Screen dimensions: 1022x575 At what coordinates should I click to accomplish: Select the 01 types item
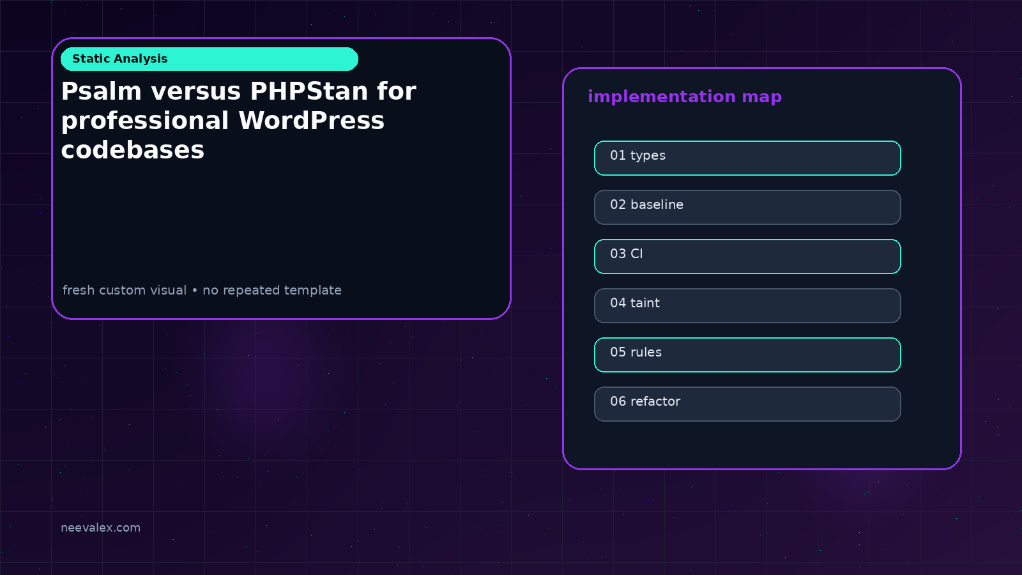click(747, 158)
